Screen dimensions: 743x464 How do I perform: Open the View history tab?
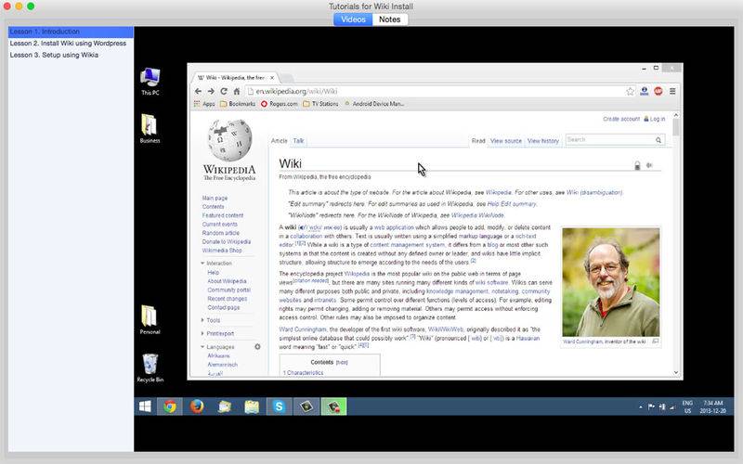click(543, 141)
